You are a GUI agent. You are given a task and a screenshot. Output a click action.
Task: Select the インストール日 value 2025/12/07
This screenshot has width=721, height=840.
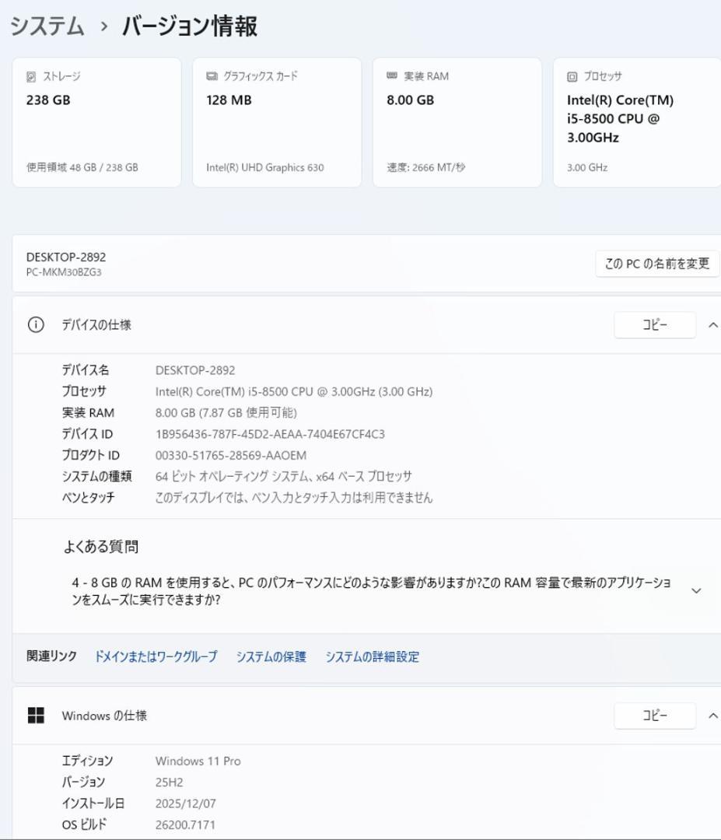click(185, 803)
